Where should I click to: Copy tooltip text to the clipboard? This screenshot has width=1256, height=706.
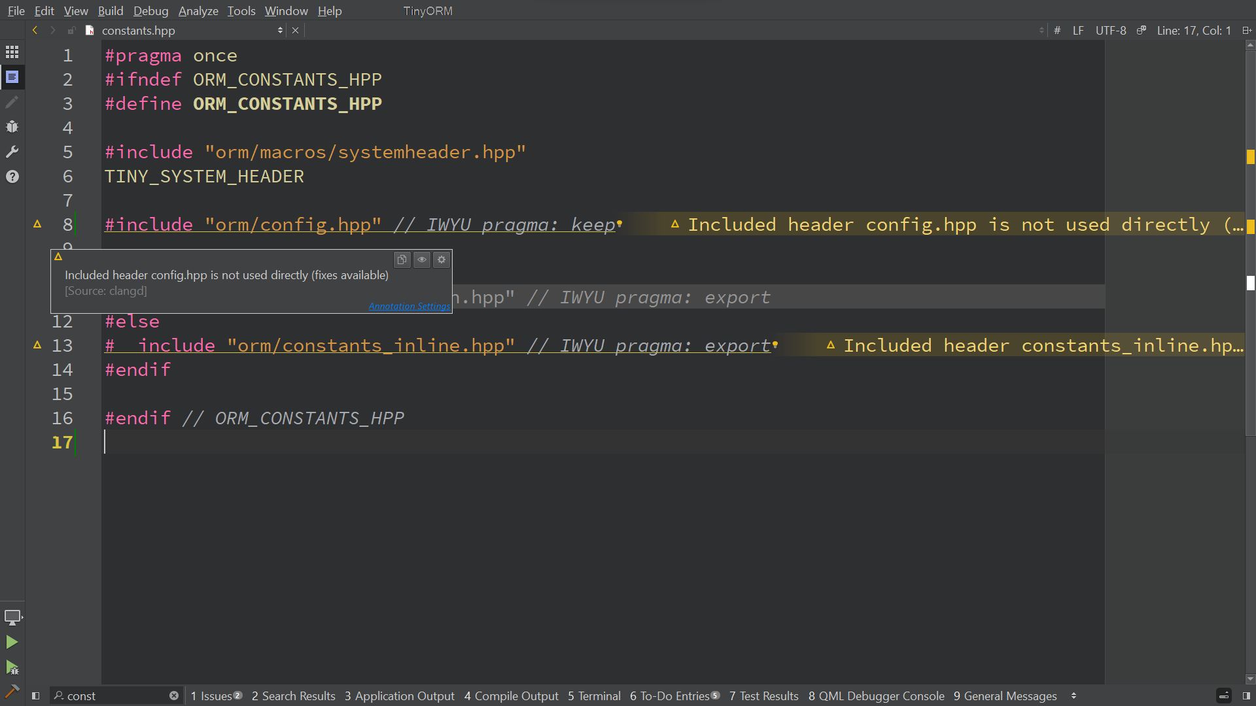point(402,260)
